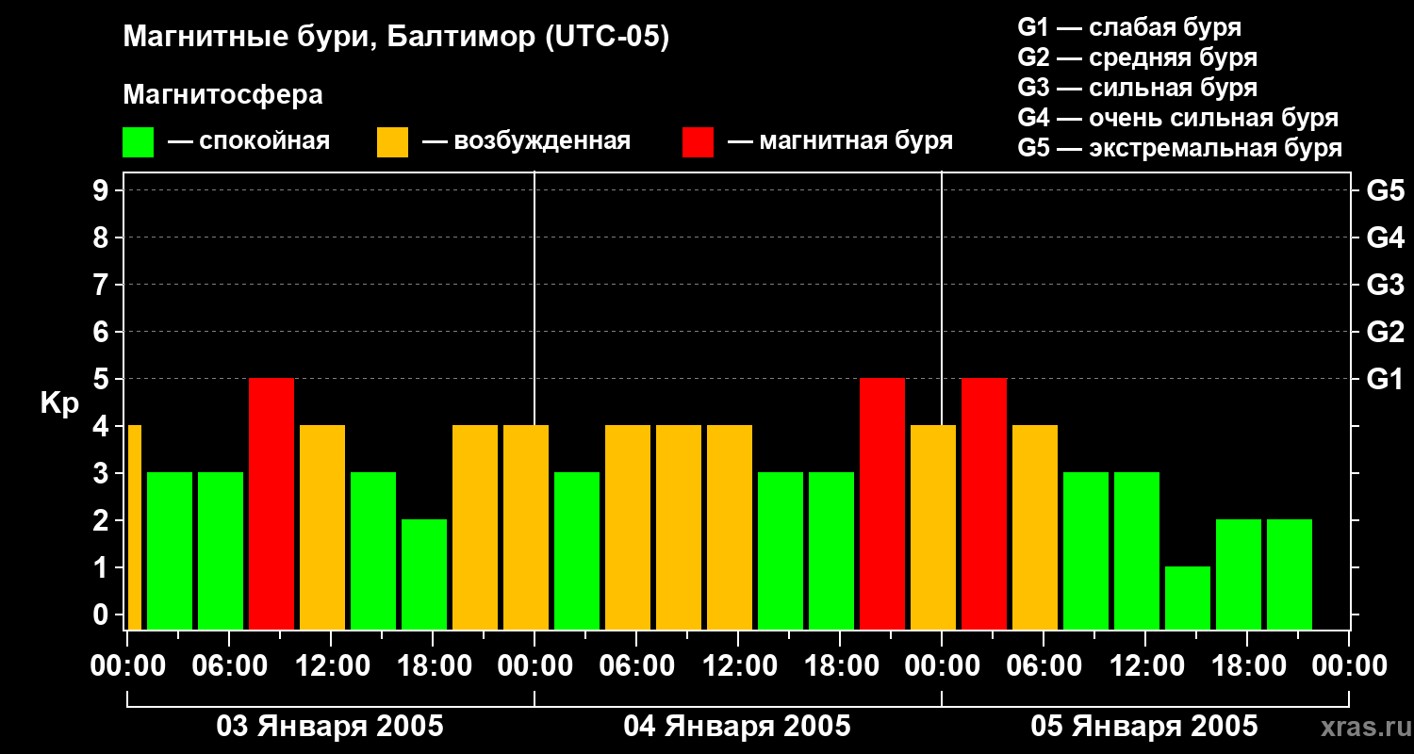Click the narrow orange bar at chart's left edge
1414x754 pixels.
[134, 527]
